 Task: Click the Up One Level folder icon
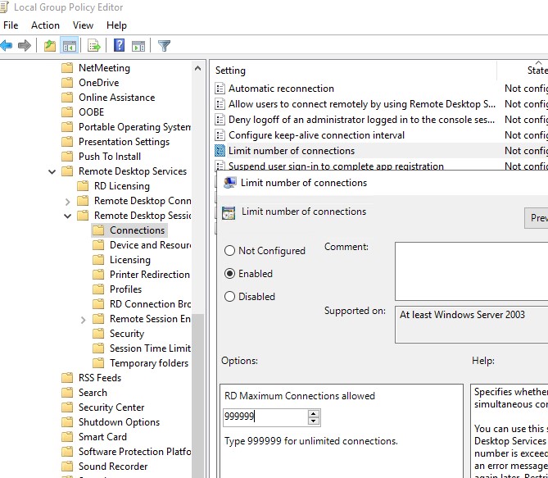(50, 45)
